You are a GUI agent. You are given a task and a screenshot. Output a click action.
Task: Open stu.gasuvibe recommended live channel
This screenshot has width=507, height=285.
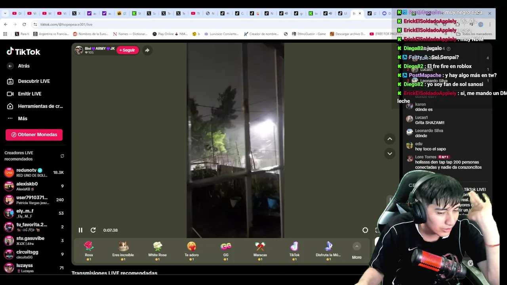[x=34, y=241]
